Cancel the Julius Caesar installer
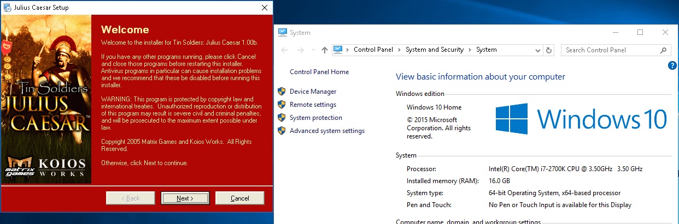This screenshot has width=679, height=224. 239,198
